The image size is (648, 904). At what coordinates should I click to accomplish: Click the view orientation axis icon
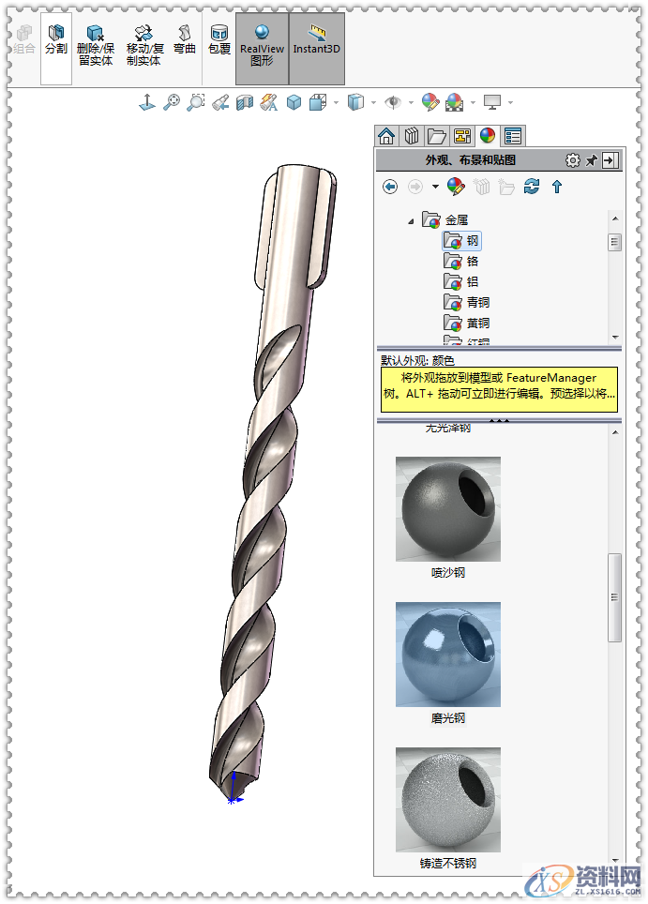point(147,102)
